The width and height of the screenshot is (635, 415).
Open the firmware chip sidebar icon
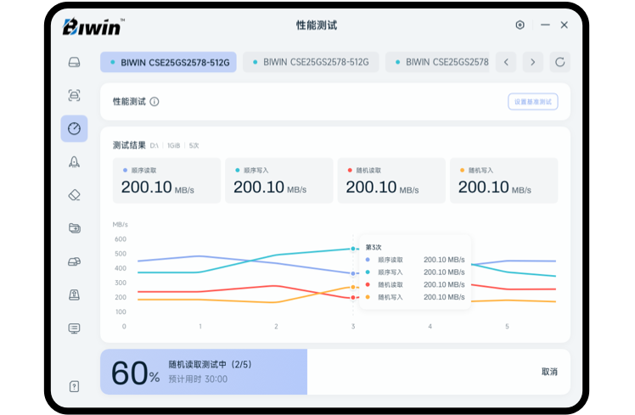tap(74, 294)
